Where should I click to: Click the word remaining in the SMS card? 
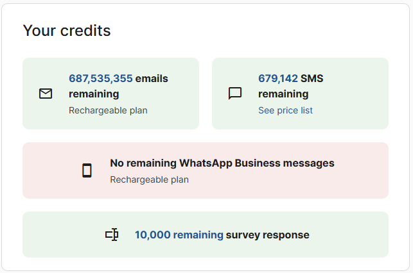[x=283, y=94]
